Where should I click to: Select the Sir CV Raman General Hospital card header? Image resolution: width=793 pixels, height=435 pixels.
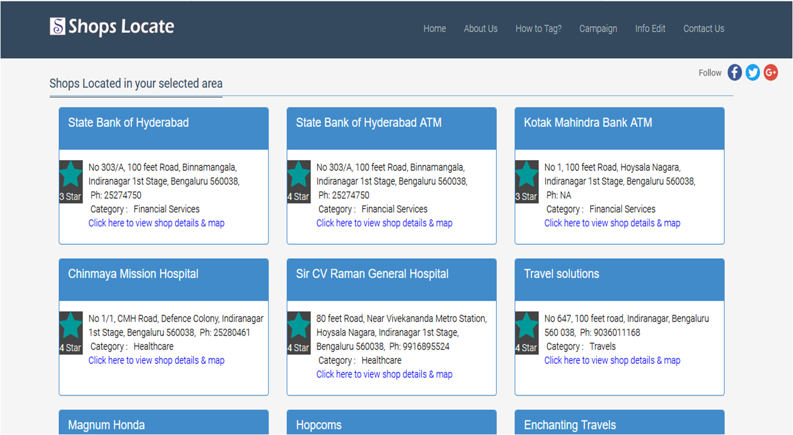pos(392,280)
